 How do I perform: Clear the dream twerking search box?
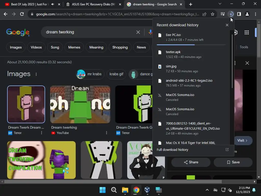138,32
